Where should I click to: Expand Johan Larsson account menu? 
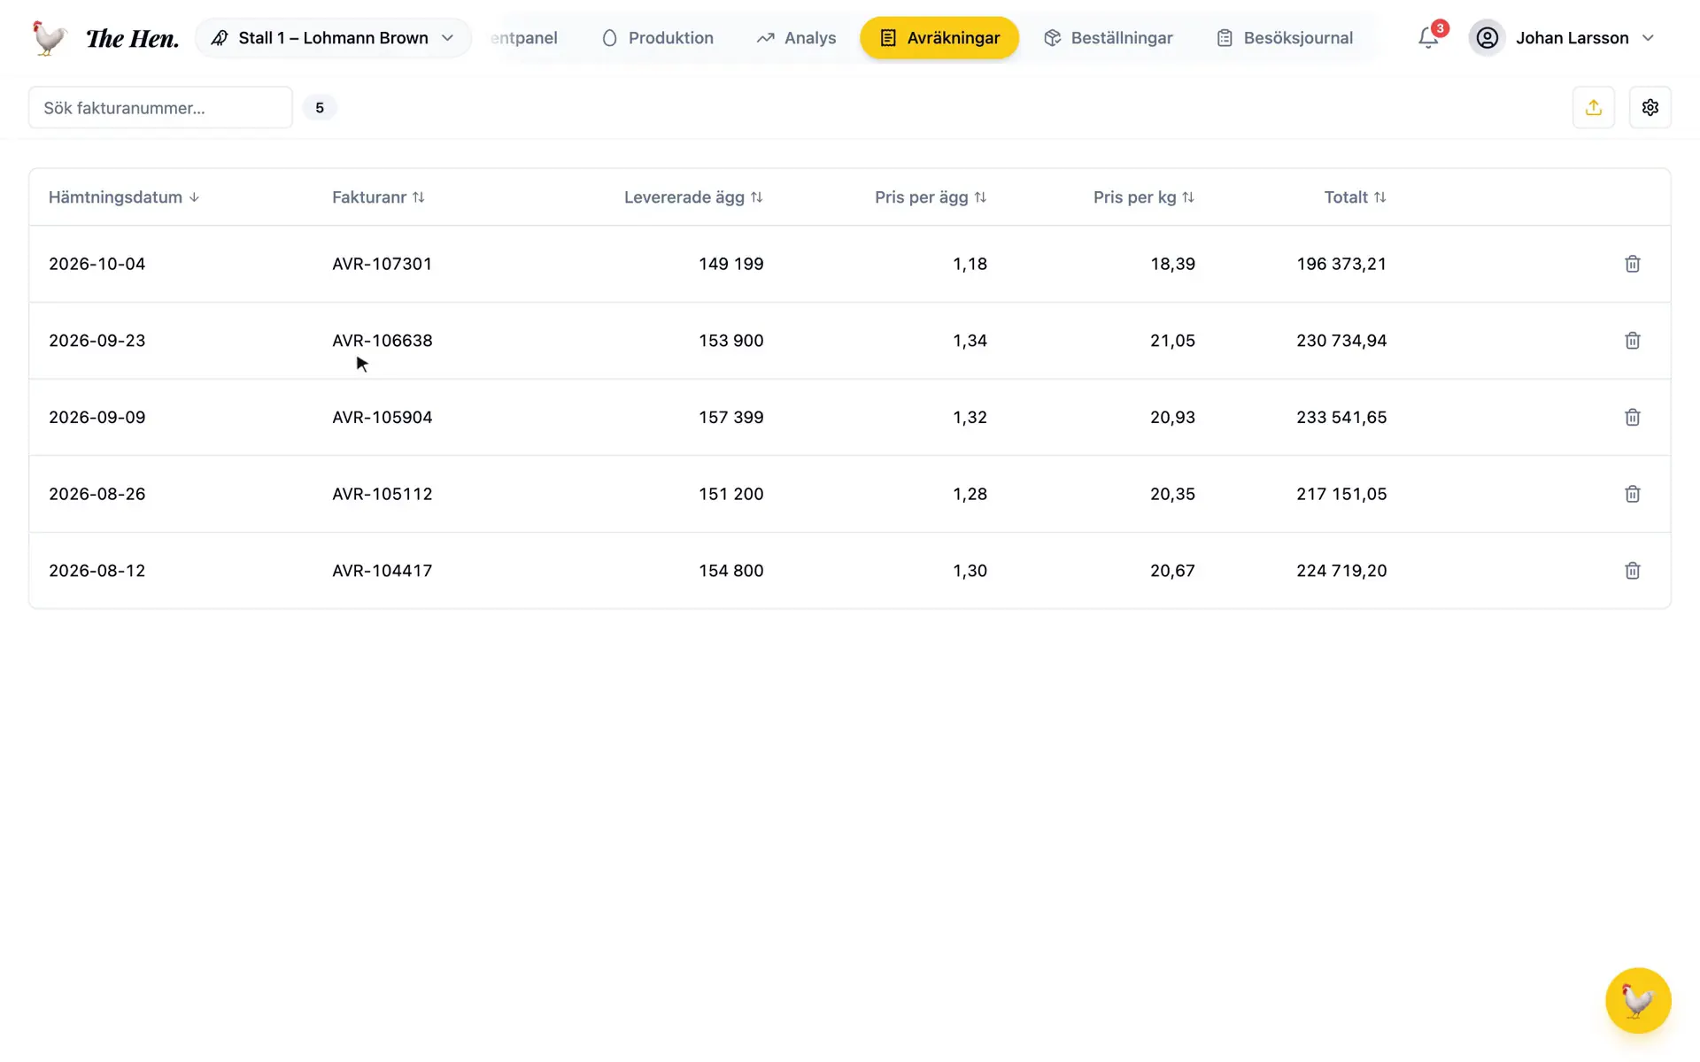(1563, 37)
